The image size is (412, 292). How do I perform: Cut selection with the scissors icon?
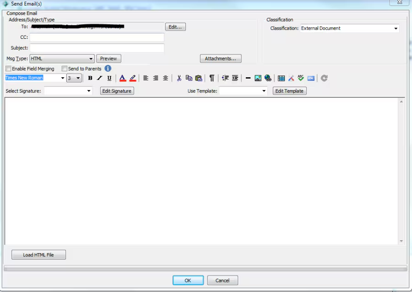point(179,78)
